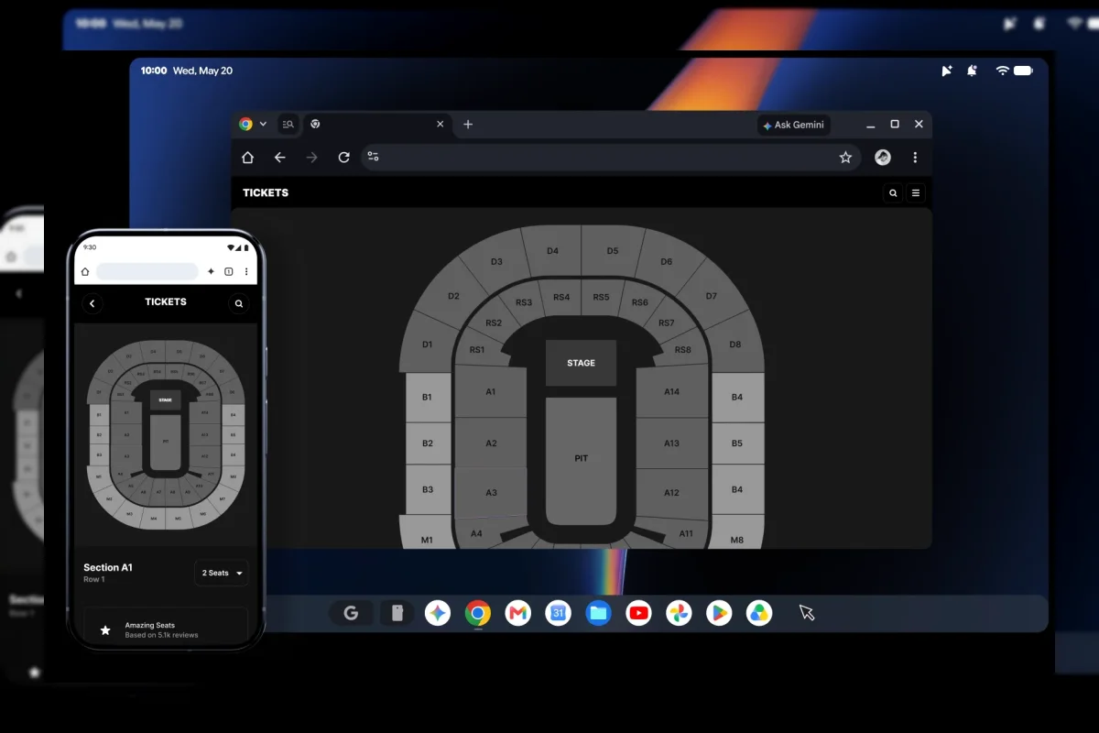
Task: Open the tab search button
Action: click(x=288, y=125)
